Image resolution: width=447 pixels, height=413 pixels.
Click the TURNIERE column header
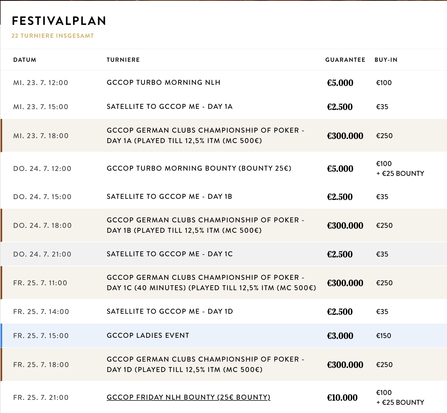(123, 60)
